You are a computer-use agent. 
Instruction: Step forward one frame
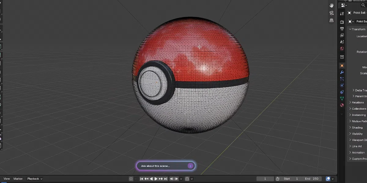tap(176, 179)
